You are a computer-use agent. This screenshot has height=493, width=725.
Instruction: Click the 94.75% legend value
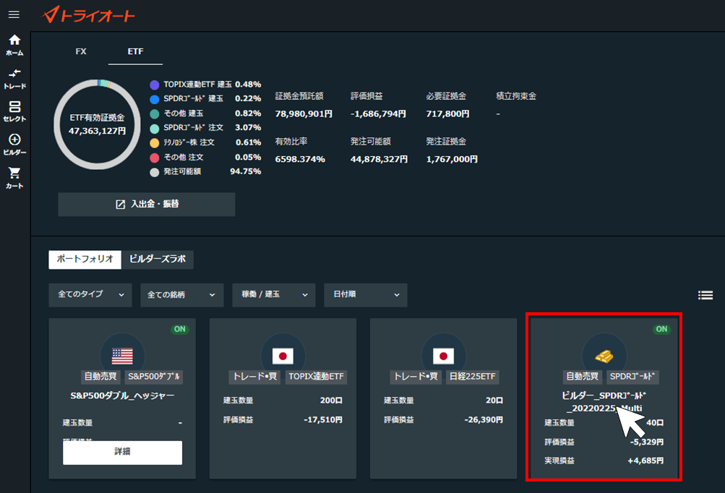(x=246, y=171)
